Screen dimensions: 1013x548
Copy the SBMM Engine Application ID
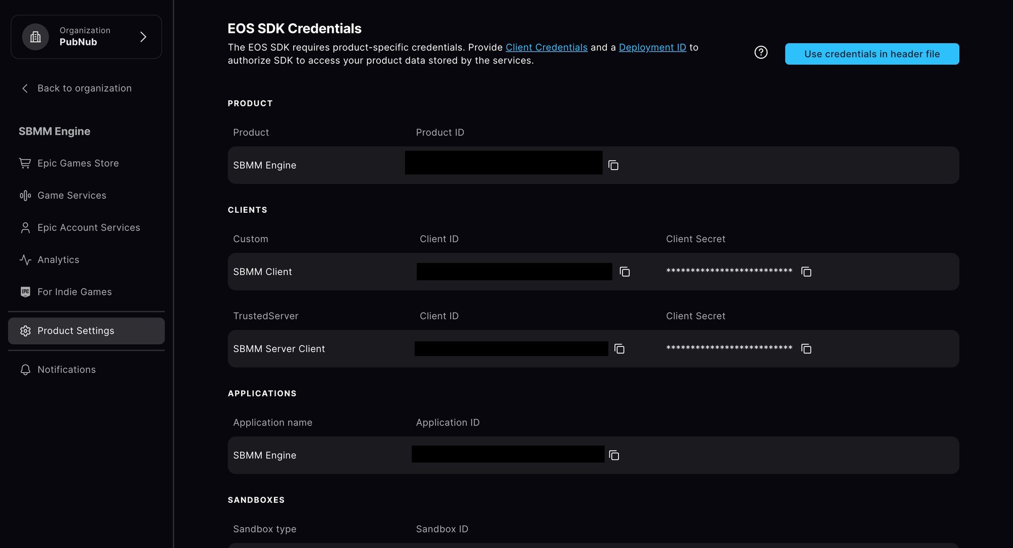(x=614, y=455)
